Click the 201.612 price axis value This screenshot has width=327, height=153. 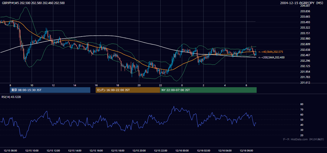[305, 83]
